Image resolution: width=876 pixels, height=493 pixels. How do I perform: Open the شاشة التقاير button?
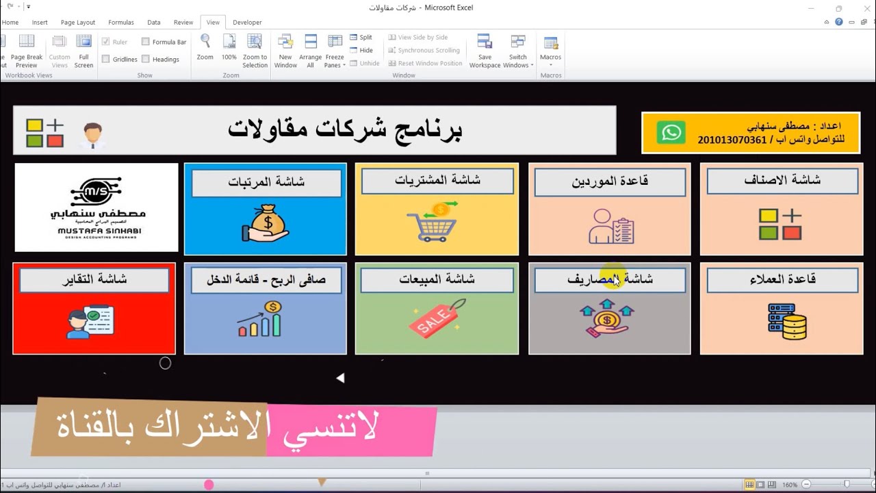(94, 281)
